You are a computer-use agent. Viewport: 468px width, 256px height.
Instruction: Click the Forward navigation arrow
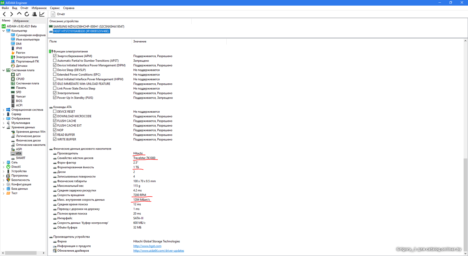pyautogui.click(x=12, y=14)
